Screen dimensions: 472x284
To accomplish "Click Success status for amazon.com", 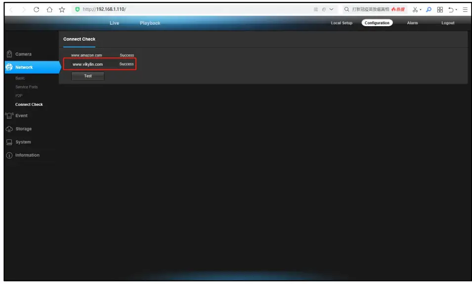I will coord(127,55).
